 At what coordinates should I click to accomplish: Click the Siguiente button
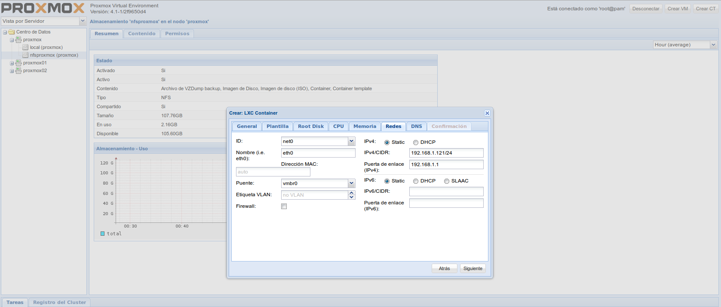(x=472, y=268)
